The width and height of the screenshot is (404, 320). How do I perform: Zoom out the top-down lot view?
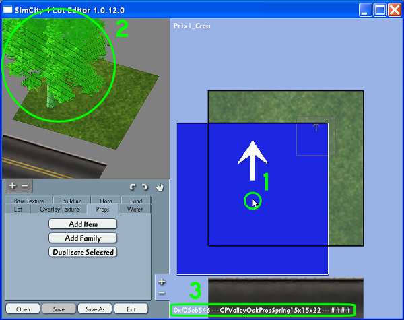(x=162, y=293)
